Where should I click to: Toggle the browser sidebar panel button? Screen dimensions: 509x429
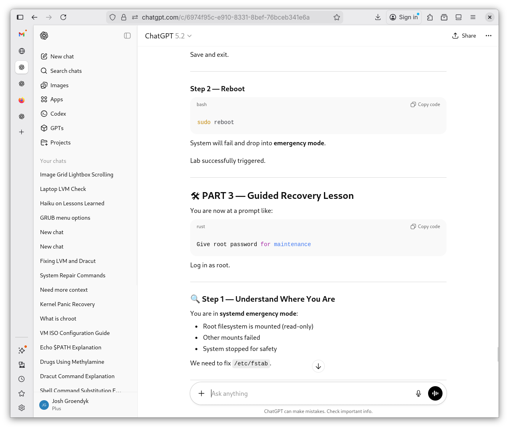coord(20,17)
